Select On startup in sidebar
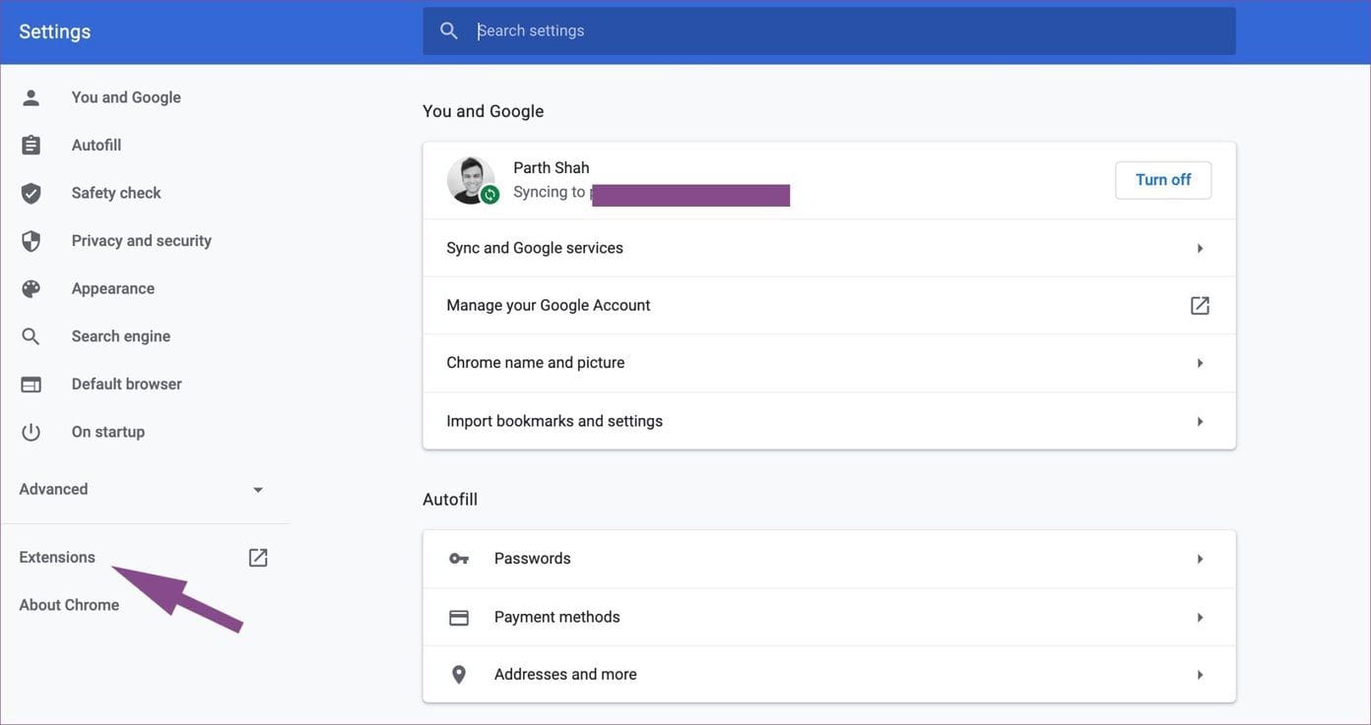1371x725 pixels. tap(108, 432)
